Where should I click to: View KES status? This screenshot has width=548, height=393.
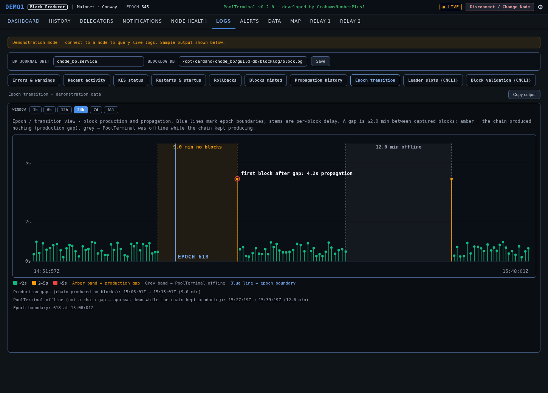[x=131, y=80]
